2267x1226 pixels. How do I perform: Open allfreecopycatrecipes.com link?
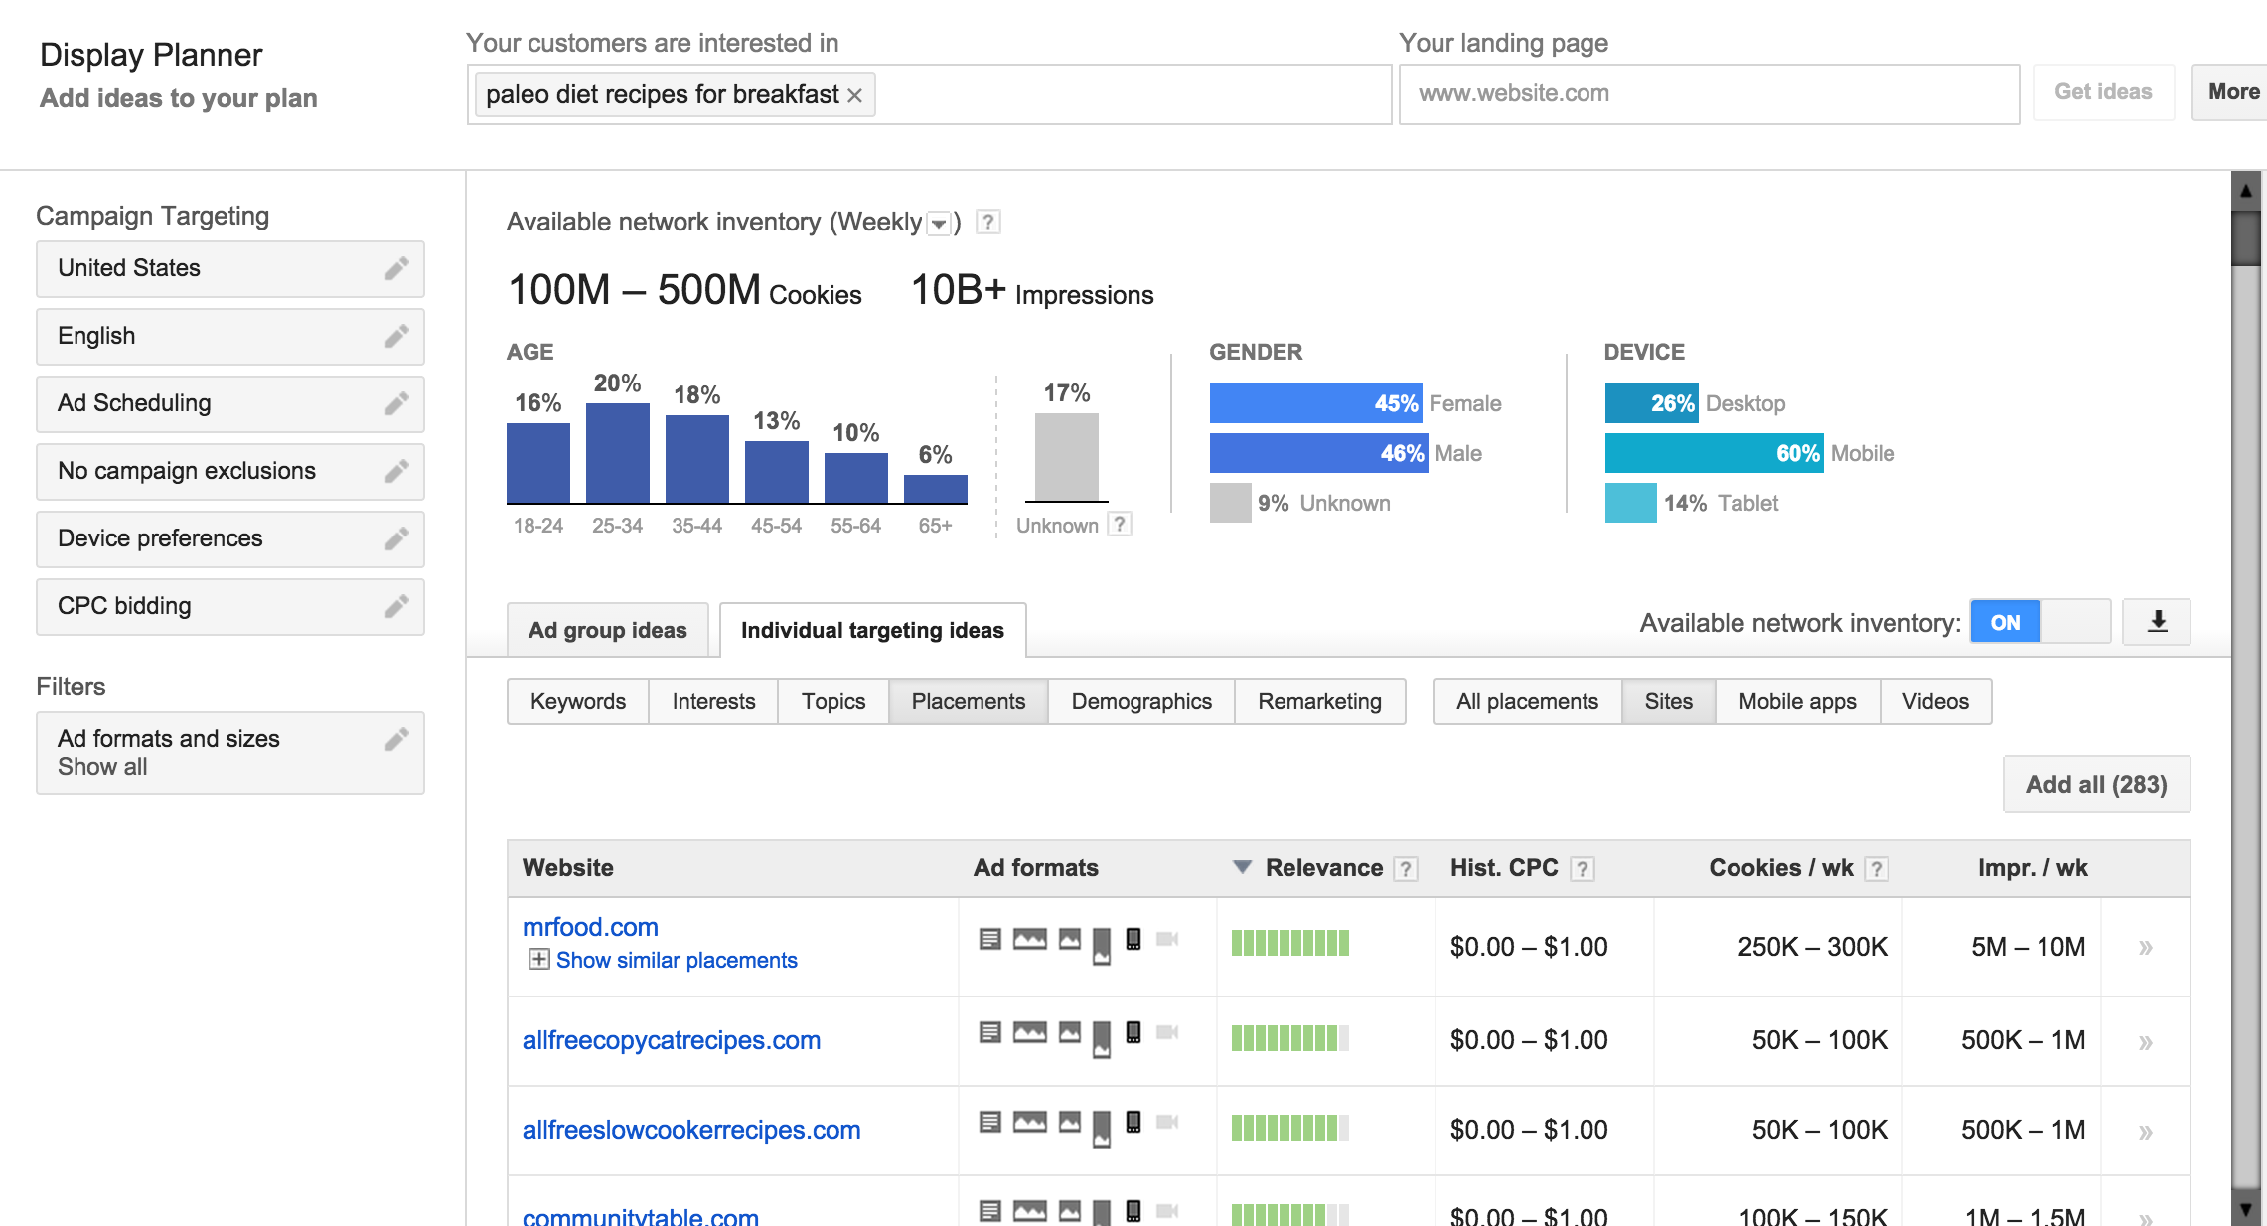(672, 1040)
